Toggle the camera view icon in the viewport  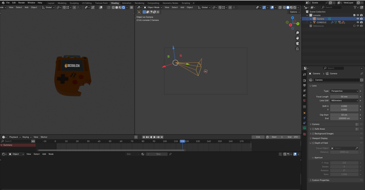[297, 43]
